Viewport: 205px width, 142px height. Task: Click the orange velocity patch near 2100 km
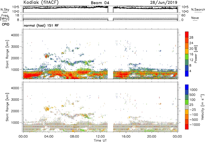[x=47, y=109]
